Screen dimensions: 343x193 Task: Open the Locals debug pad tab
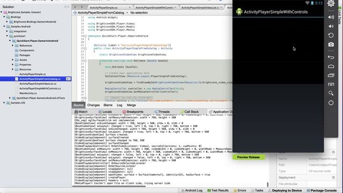[105, 112]
